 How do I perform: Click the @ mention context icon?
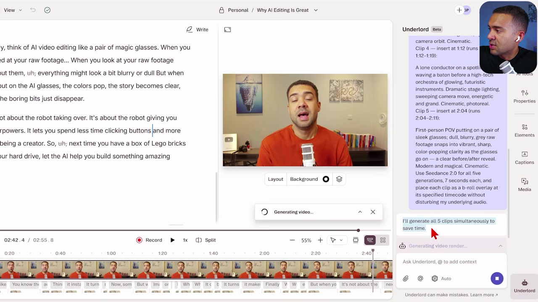click(420, 279)
